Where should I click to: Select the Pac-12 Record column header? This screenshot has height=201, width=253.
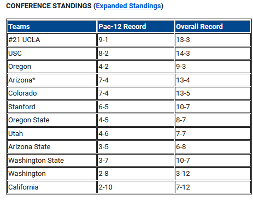[x=136, y=27]
